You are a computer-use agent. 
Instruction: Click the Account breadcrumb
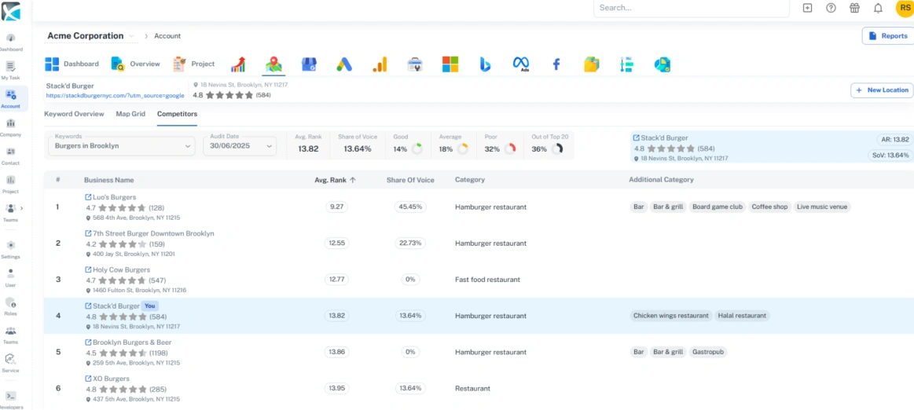coord(167,36)
